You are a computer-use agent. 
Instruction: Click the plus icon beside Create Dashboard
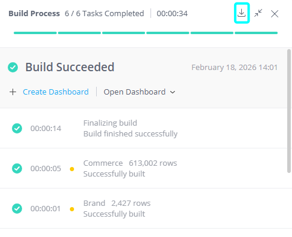pos(13,92)
